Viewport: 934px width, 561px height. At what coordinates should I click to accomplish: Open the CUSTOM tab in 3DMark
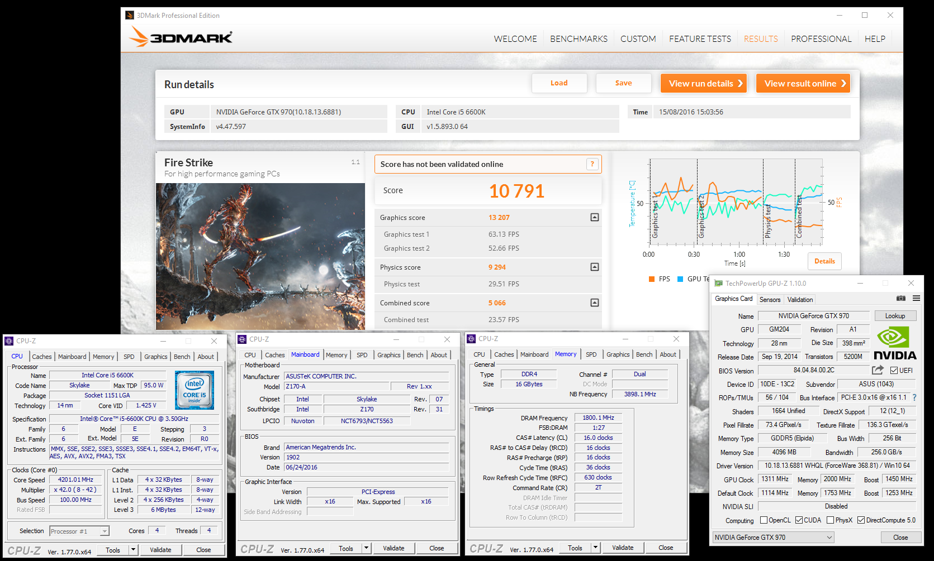pos(638,39)
